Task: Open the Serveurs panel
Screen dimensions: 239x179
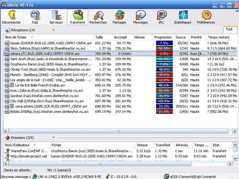Action: (x=56, y=17)
